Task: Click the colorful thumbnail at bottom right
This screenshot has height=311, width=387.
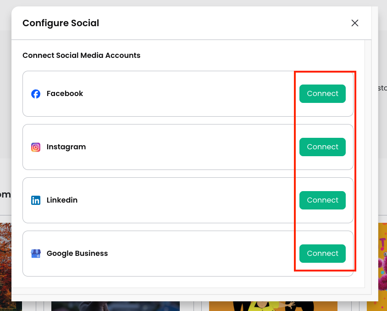Action: (x=382, y=266)
